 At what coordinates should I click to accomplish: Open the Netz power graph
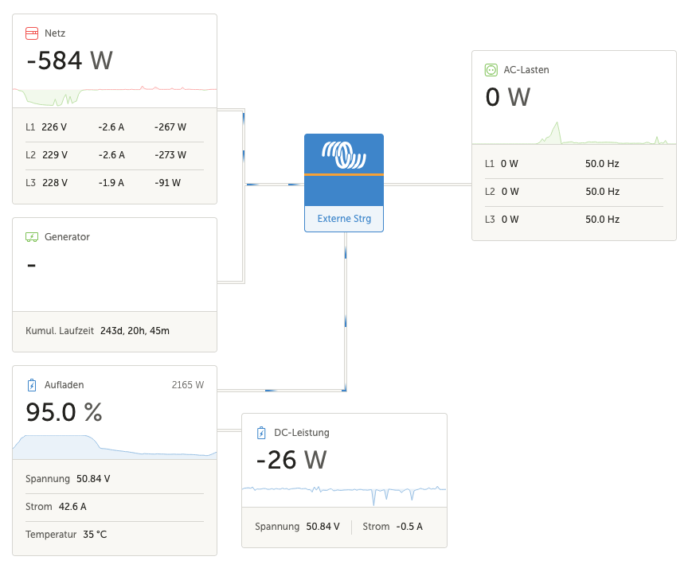[x=115, y=95]
